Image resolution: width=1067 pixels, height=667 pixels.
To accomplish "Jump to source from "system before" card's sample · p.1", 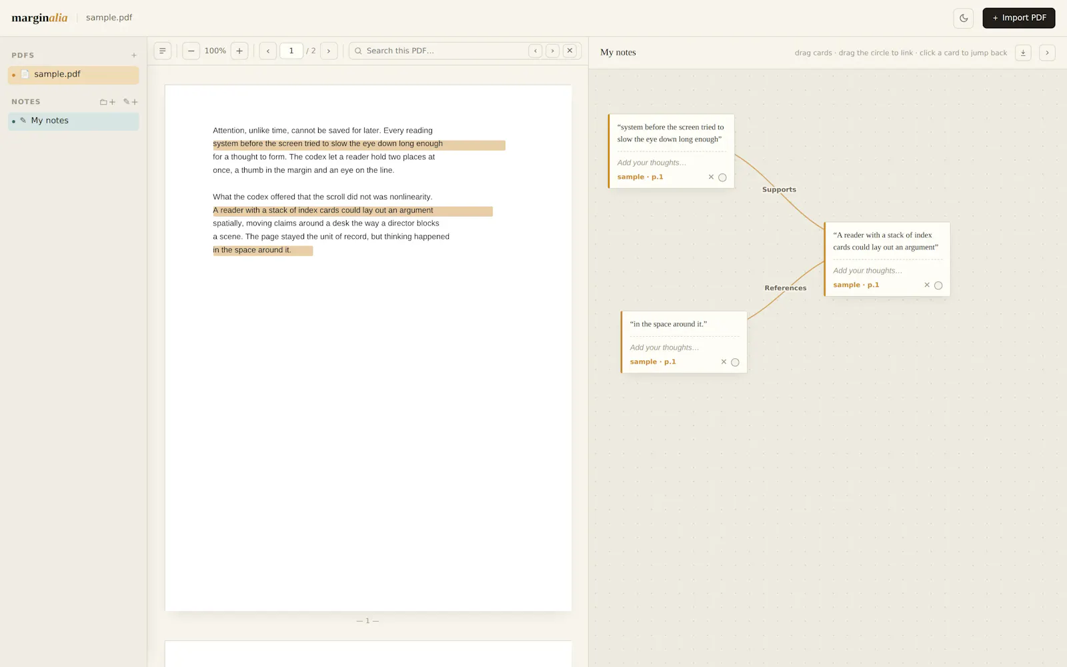I will coord(640,177).
